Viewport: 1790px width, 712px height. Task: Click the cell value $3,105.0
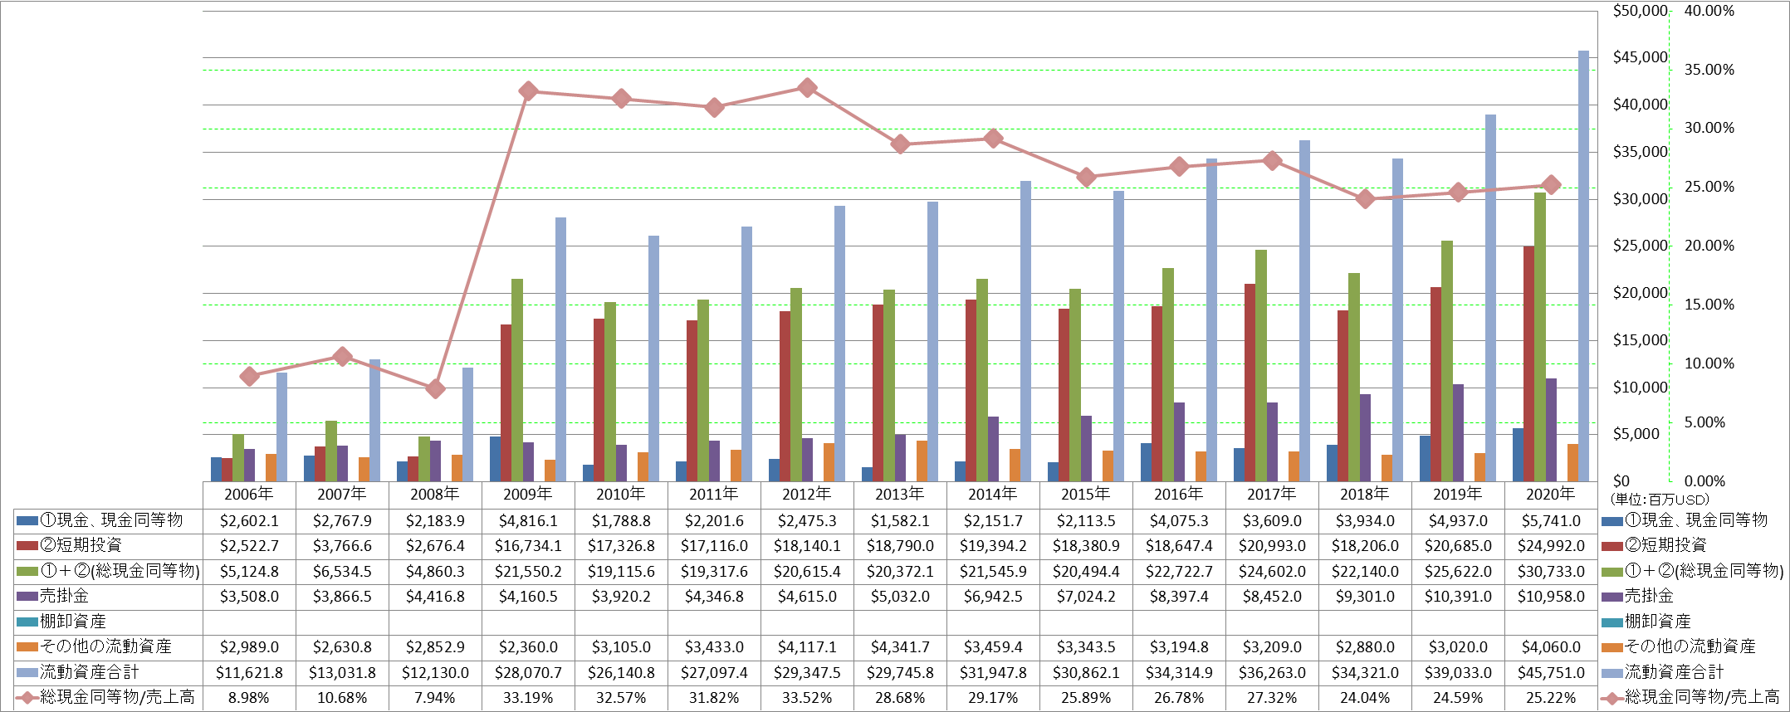point(621,647)
